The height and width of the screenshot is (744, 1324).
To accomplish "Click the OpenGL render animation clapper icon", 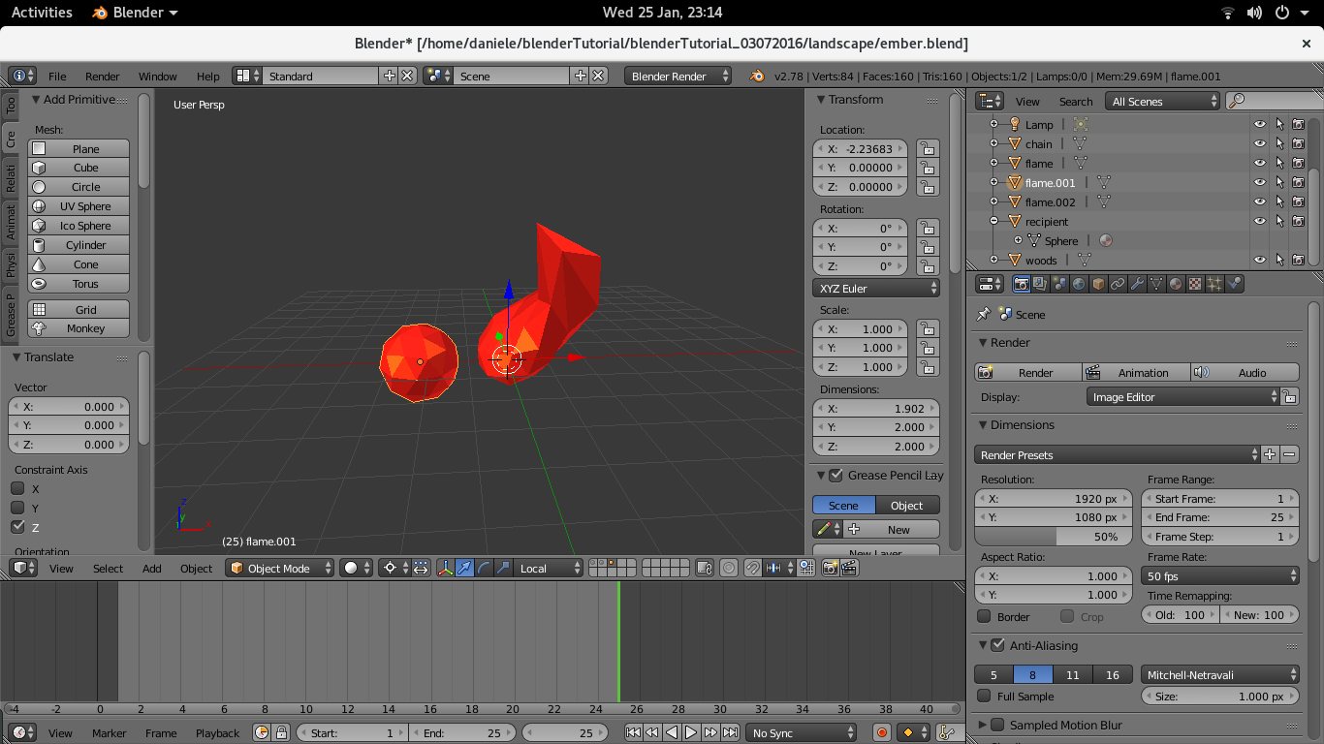I will 849,569.
